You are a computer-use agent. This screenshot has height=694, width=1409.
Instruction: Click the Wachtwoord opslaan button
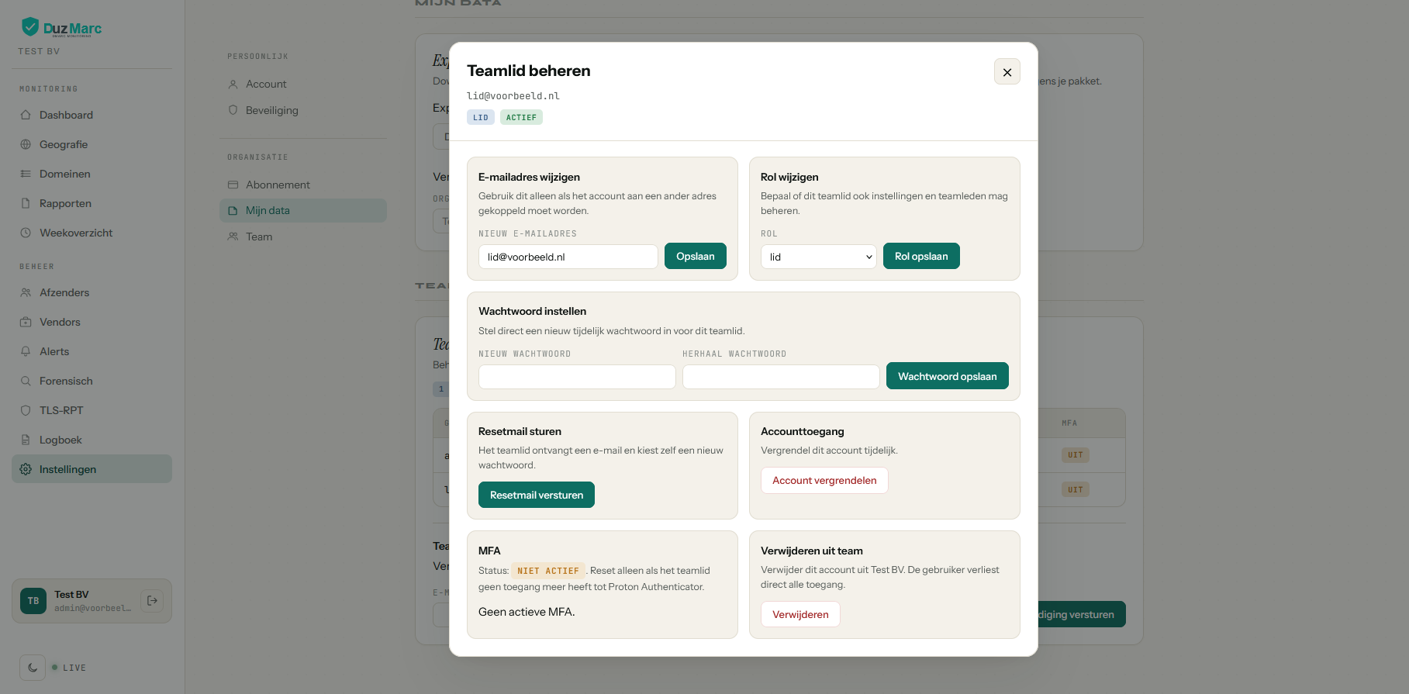coord(948,376)
